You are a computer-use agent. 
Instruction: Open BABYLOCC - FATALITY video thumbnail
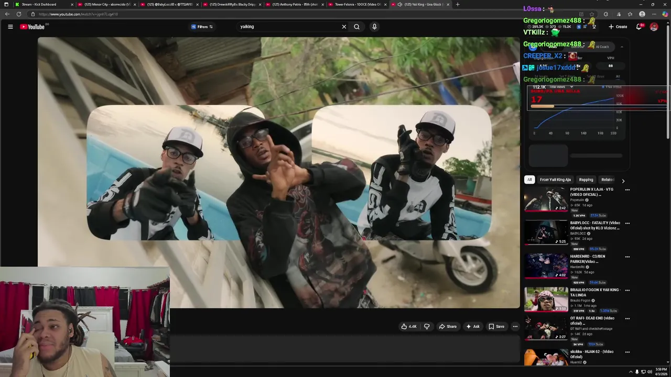tap(546, 233)
